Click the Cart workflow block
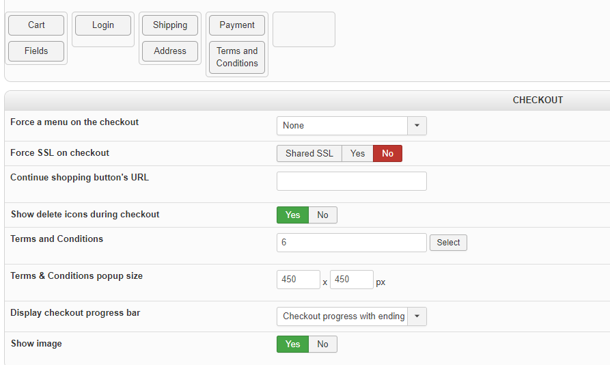This screenshot has width=610, height=365. pos(36,25)
